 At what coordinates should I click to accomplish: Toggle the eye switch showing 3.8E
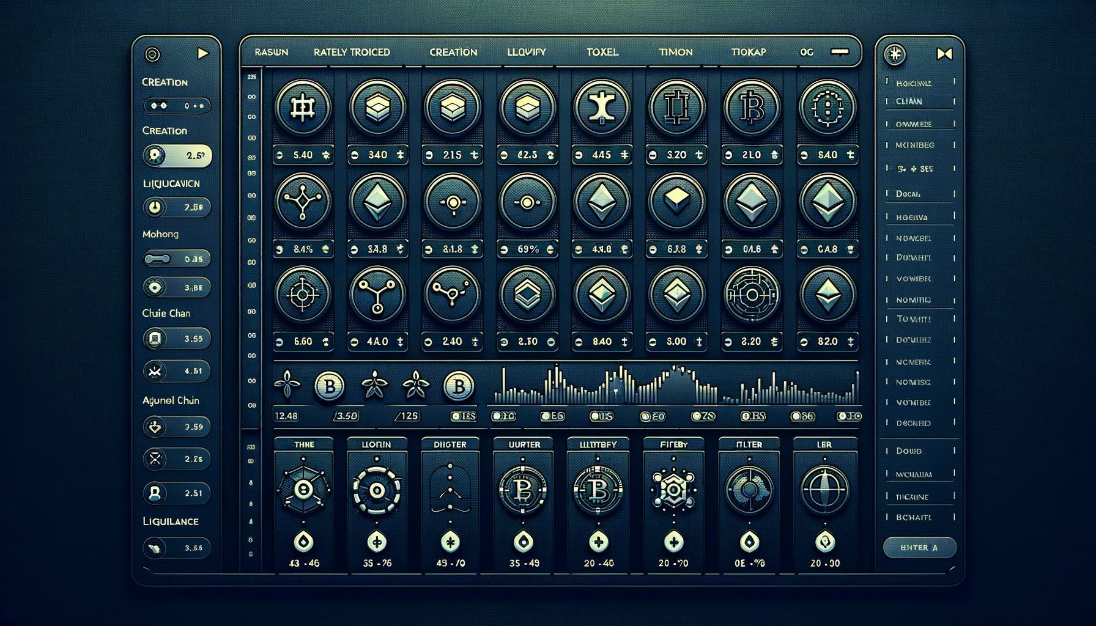(x=177, y=287)
